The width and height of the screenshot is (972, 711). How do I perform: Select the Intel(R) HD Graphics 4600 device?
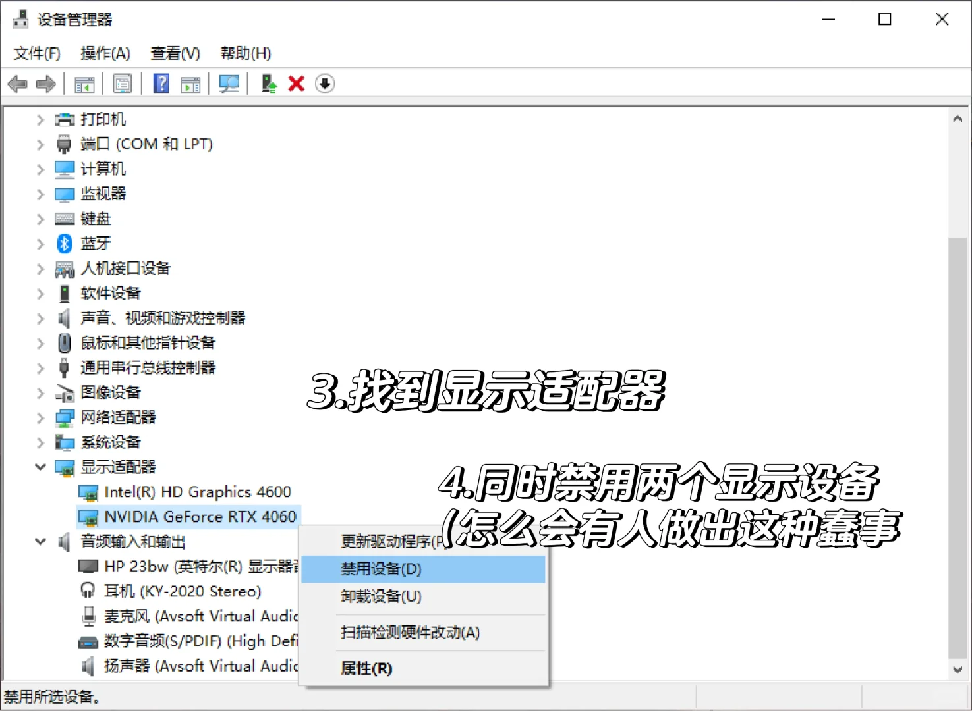198,492
